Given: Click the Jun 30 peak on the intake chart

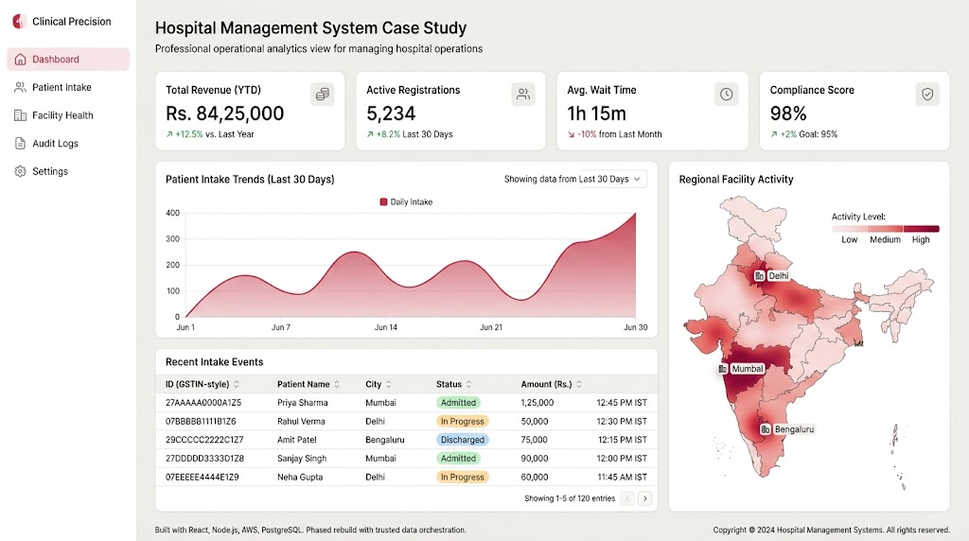Looking at the screenshot, I should pos(635,215).
